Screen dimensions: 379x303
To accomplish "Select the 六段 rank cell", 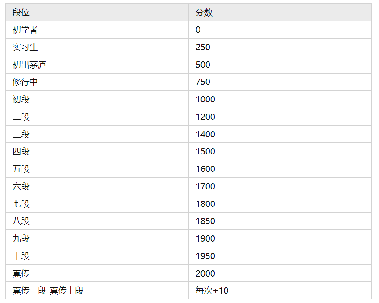I will point(21,186).
